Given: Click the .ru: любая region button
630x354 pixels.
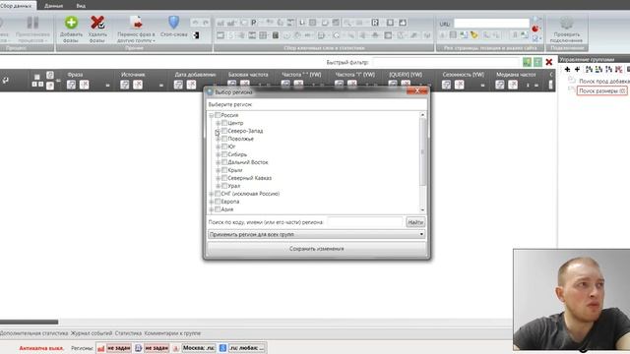Looking at the screenshot, I should coord(247,348).
